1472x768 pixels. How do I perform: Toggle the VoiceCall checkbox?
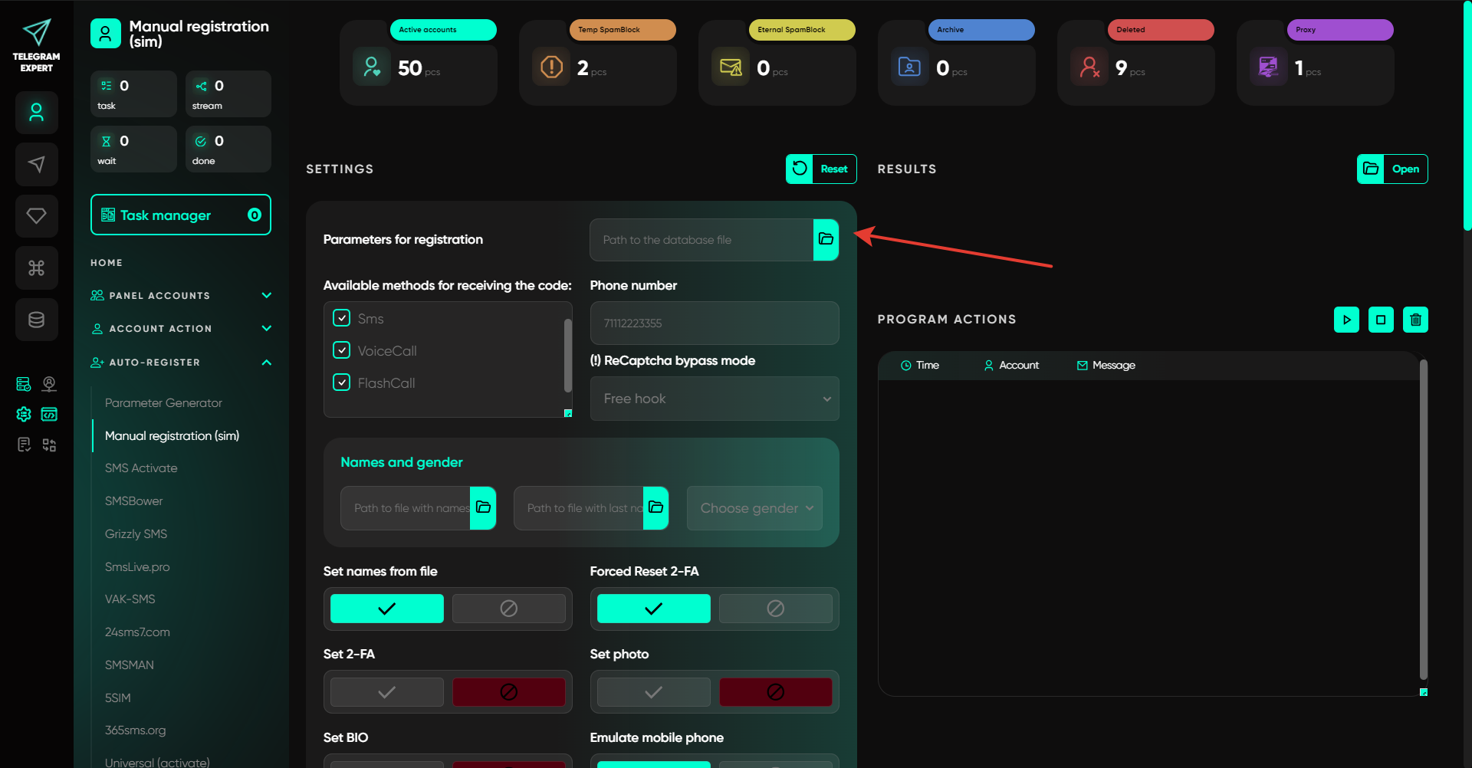[x=342, y=350]
